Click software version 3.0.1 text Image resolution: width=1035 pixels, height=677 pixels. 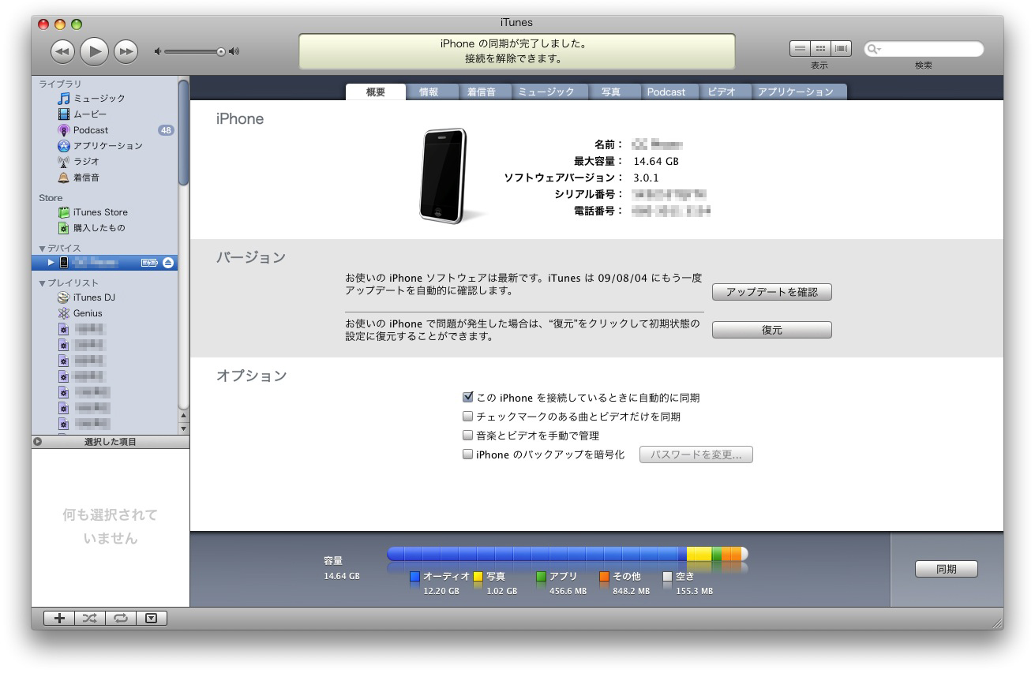pyautogui.click(x=646, y=178)
